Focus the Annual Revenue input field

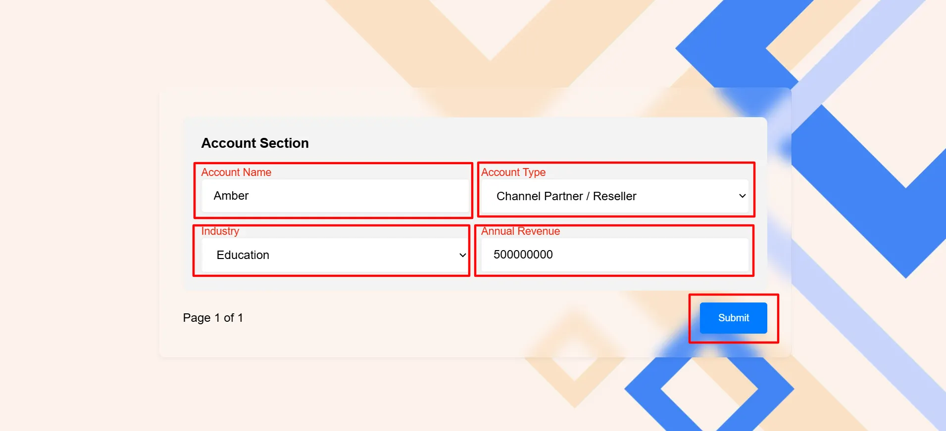tap(614, 255)
